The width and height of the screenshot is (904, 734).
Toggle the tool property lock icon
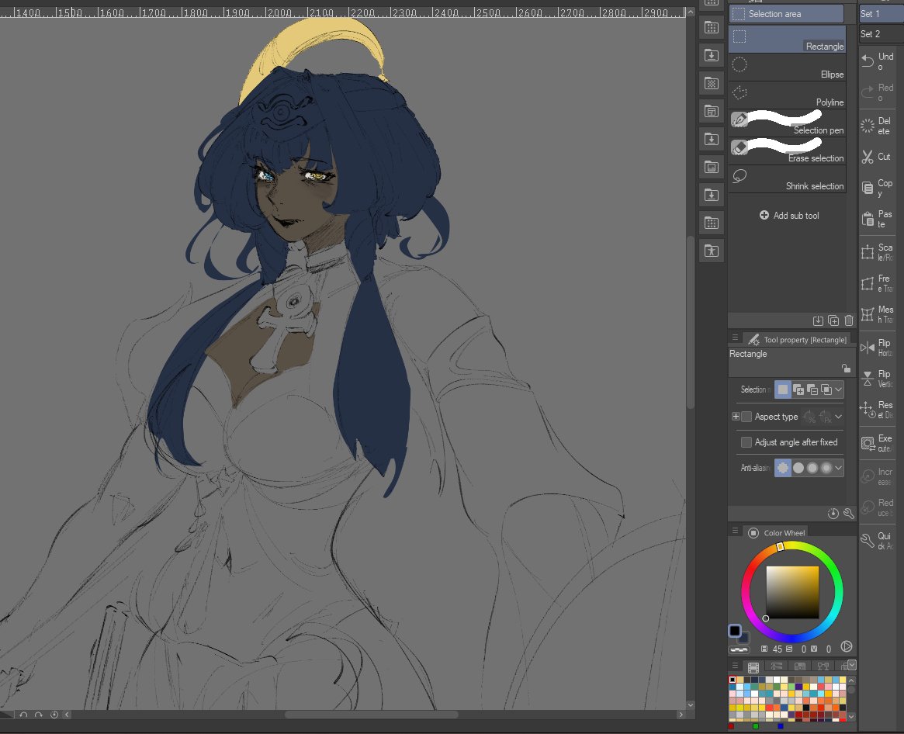tap(846, 369)
